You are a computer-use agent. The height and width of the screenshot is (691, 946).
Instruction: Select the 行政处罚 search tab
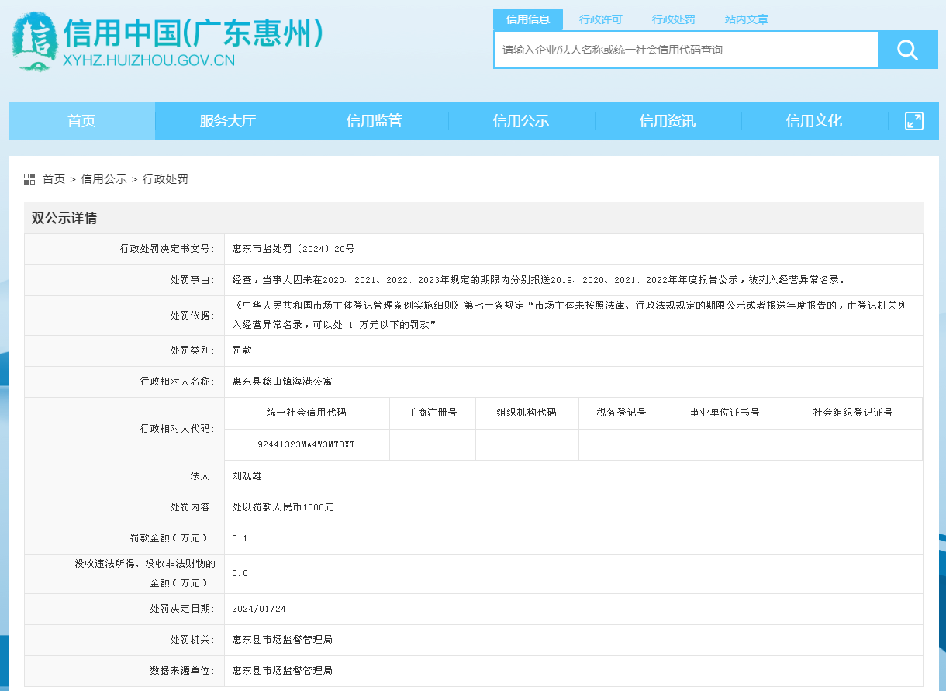[x=673, y=19]
